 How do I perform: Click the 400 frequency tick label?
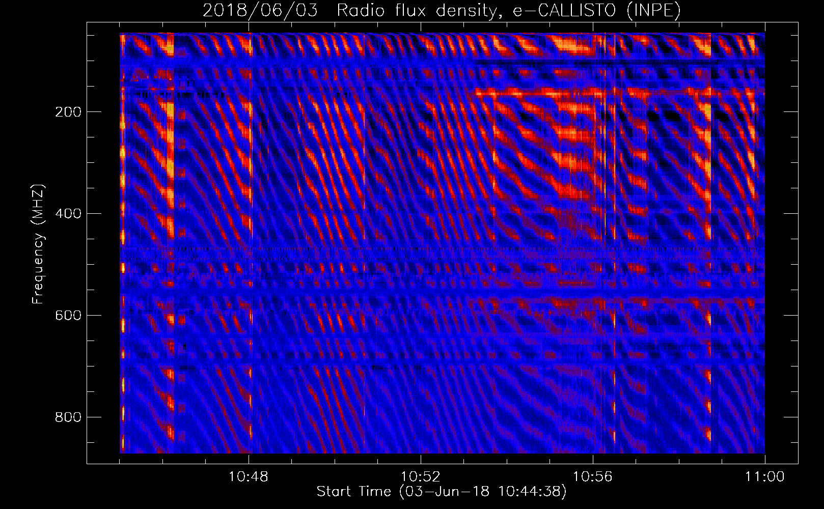[68, 214]
